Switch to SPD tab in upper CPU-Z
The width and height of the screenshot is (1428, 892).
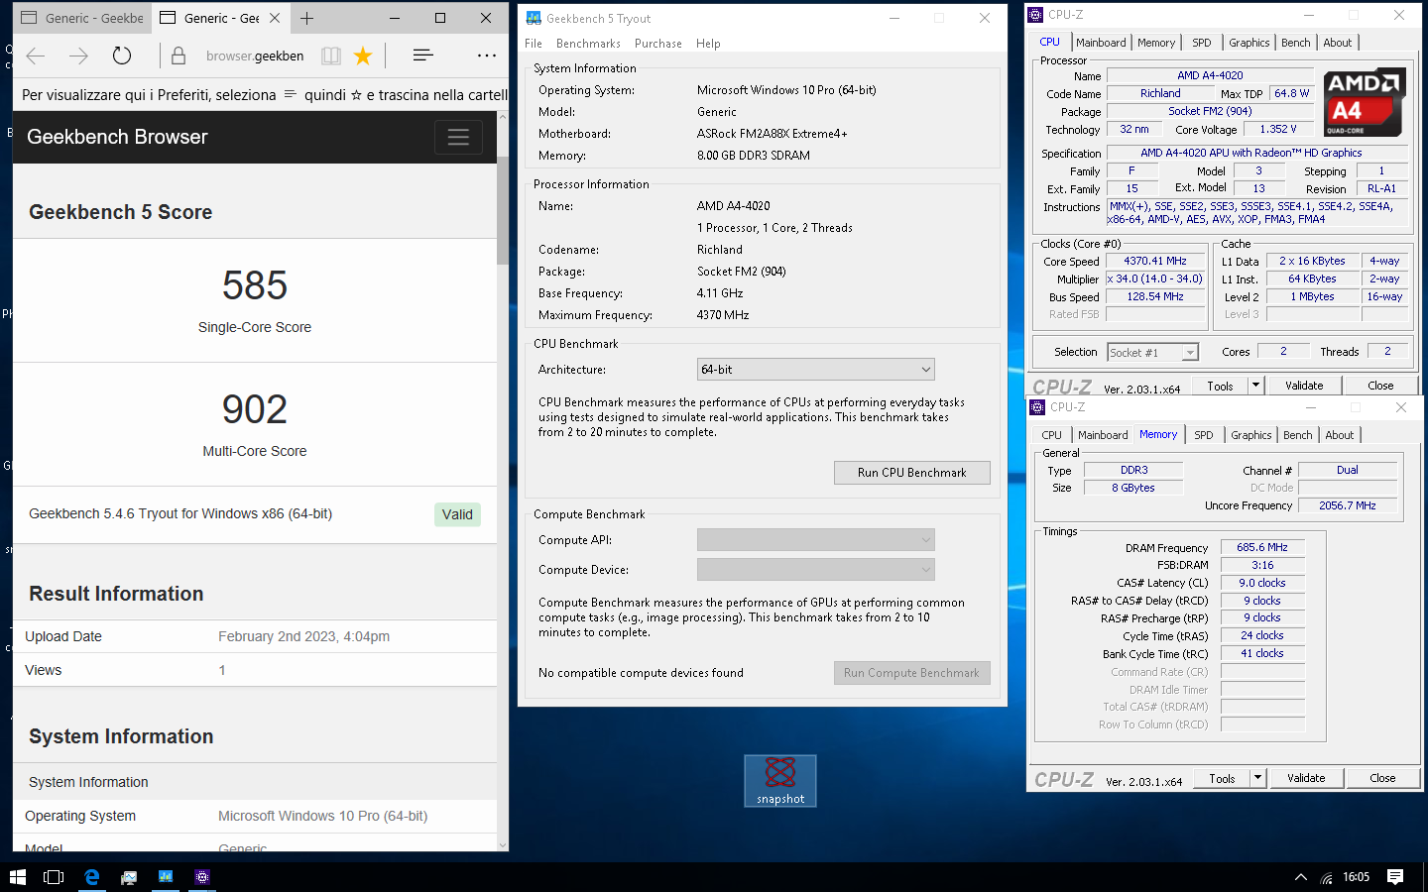click(1202, 43)
